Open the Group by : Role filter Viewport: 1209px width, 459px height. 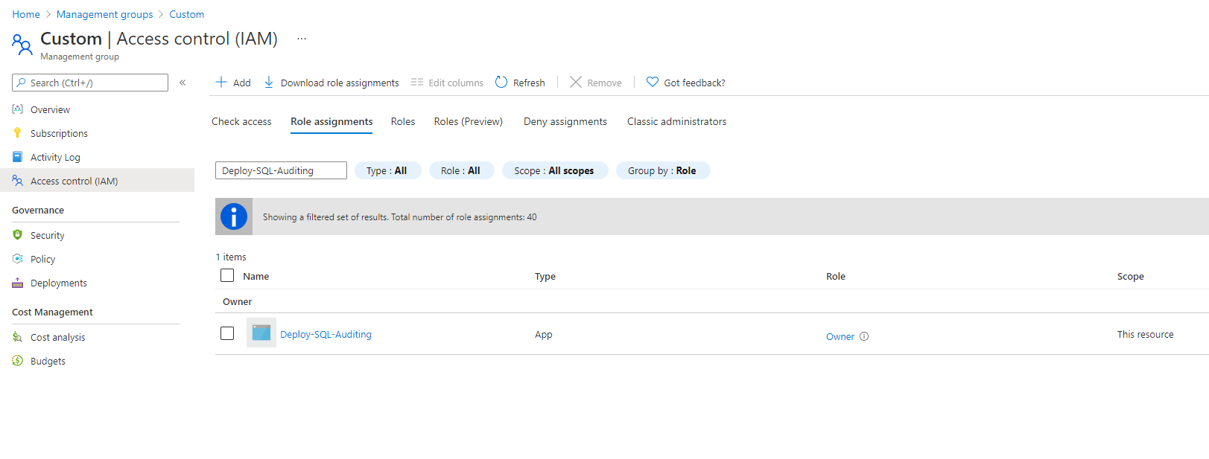pos(663,170)
